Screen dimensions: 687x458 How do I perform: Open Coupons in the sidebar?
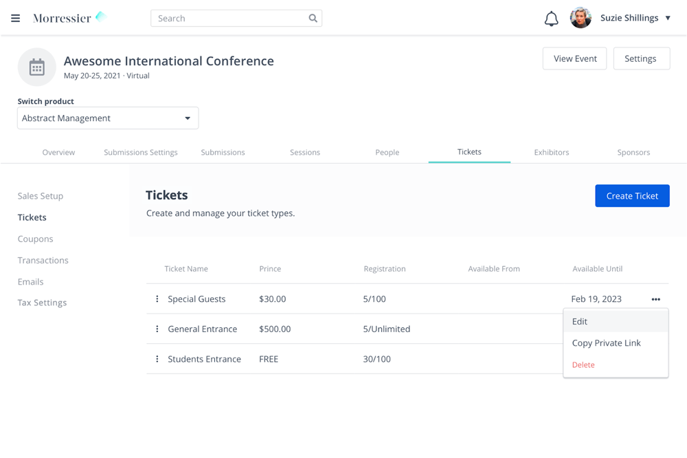36,239
